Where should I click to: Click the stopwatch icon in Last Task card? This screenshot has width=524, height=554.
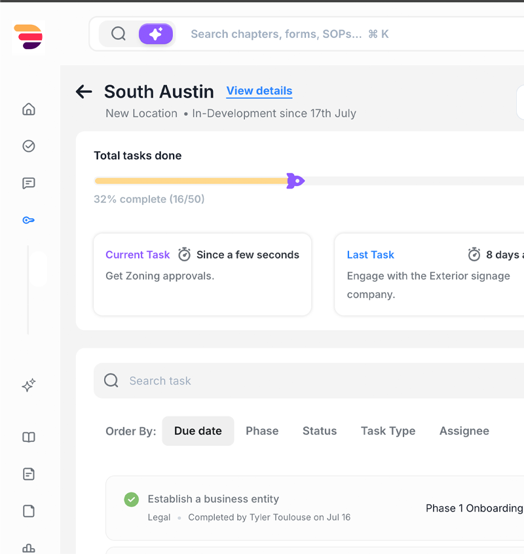pyautogui.click(x=474, y=254)
